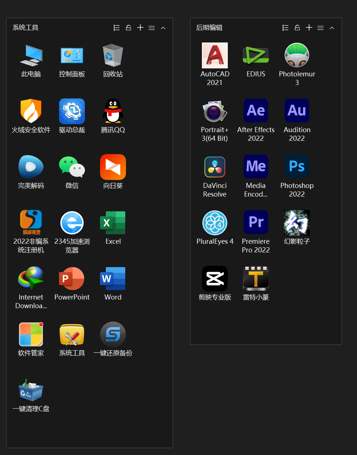Switch view mode in the 后期编辑 panel

pos(285,28)
